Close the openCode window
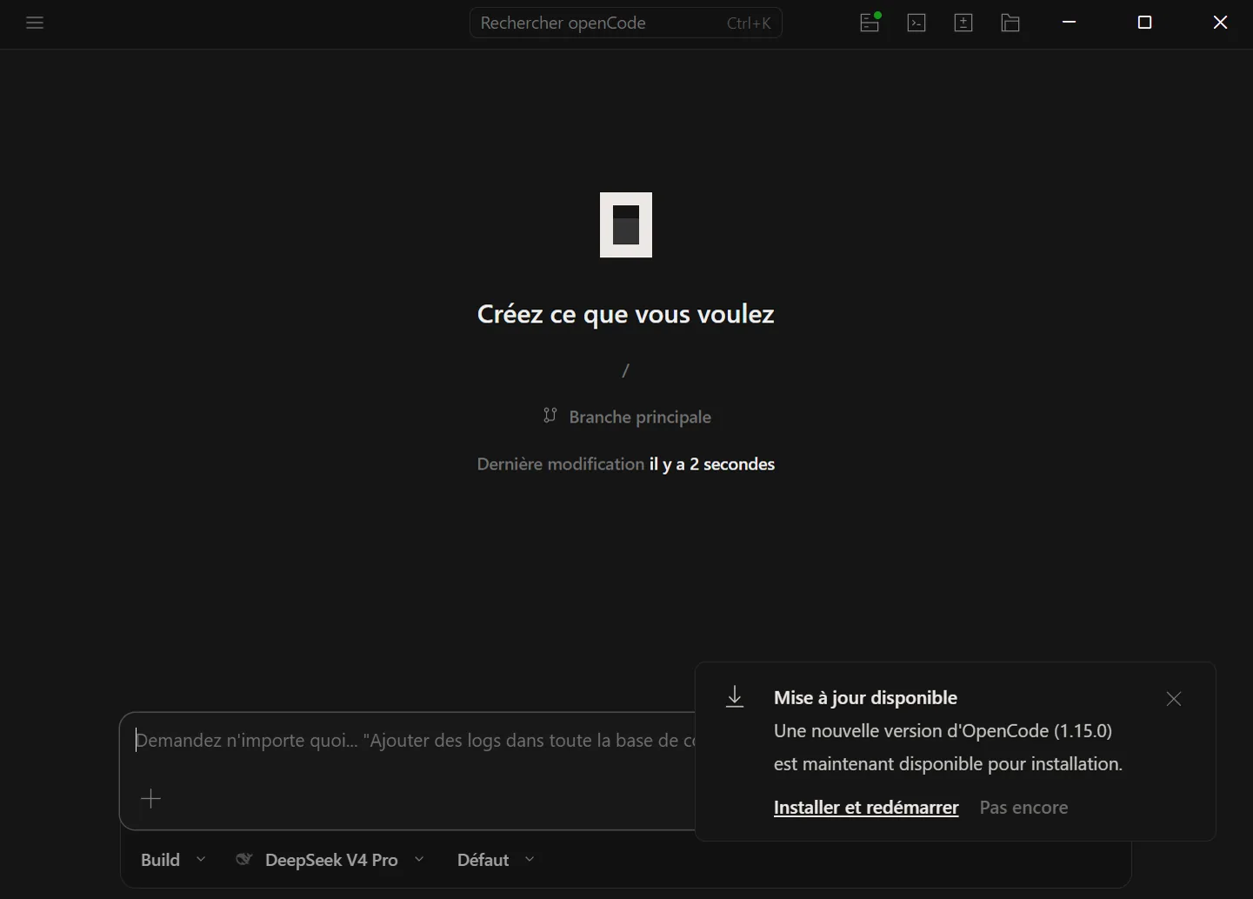1253x899 pixels. pyautogui.click(x=1220, y=23)
